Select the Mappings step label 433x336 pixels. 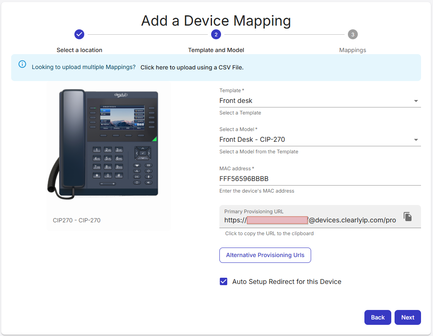[x=353, y=50]
